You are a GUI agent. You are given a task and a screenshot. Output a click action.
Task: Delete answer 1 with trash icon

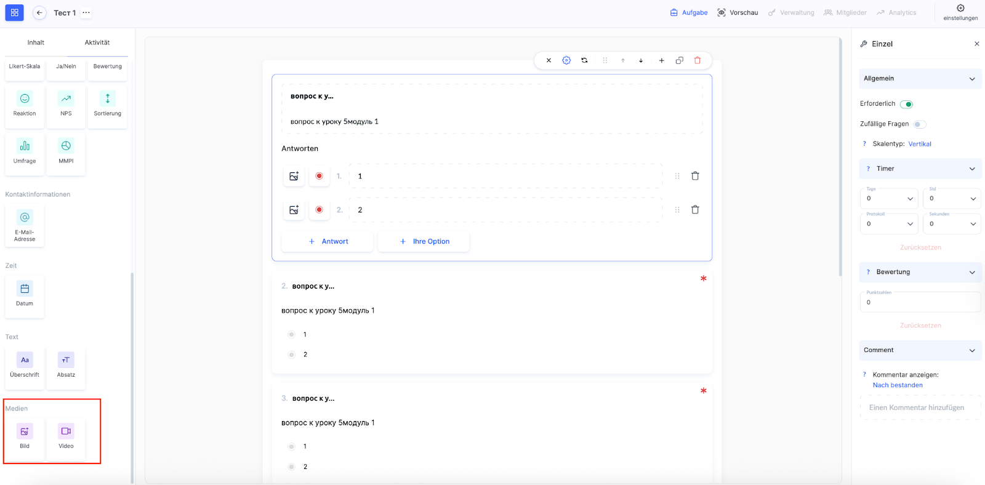point(695,176)
